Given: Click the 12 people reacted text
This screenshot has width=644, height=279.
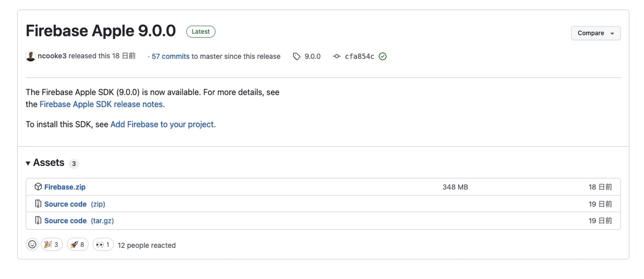Looking at the screenshot, I should click(147, 245).
